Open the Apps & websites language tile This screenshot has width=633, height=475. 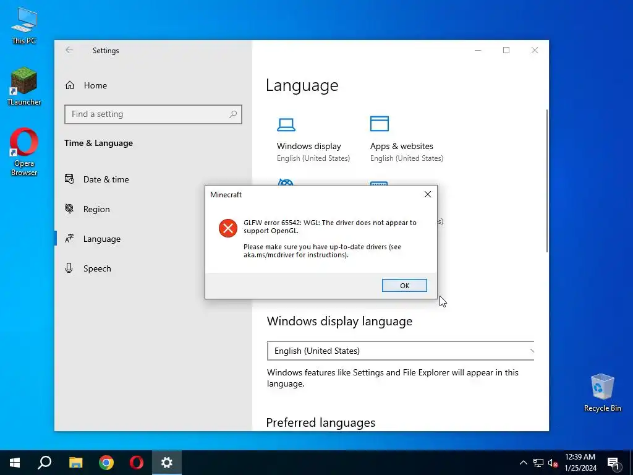click(407, 140)
